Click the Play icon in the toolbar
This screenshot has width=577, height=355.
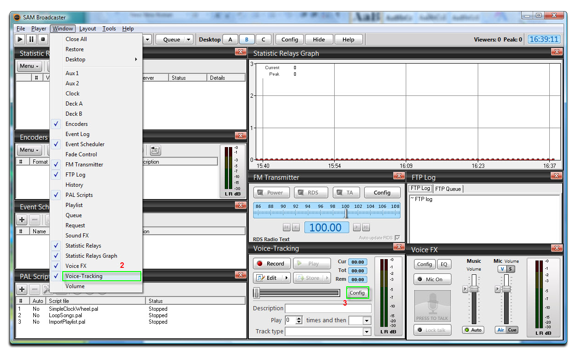coord(19,39)
